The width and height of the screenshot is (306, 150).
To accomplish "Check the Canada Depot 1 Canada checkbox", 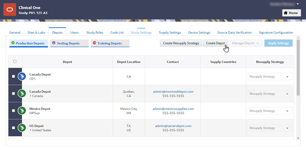I will [x=13, y=94].
